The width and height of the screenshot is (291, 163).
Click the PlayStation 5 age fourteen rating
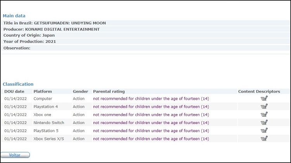coord(151,131)
